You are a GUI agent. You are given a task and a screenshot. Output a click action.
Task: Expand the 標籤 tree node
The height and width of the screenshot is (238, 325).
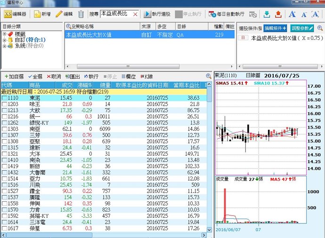[5, 34]
